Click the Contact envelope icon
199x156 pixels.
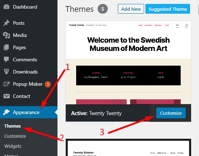click(x=6, y=96)
